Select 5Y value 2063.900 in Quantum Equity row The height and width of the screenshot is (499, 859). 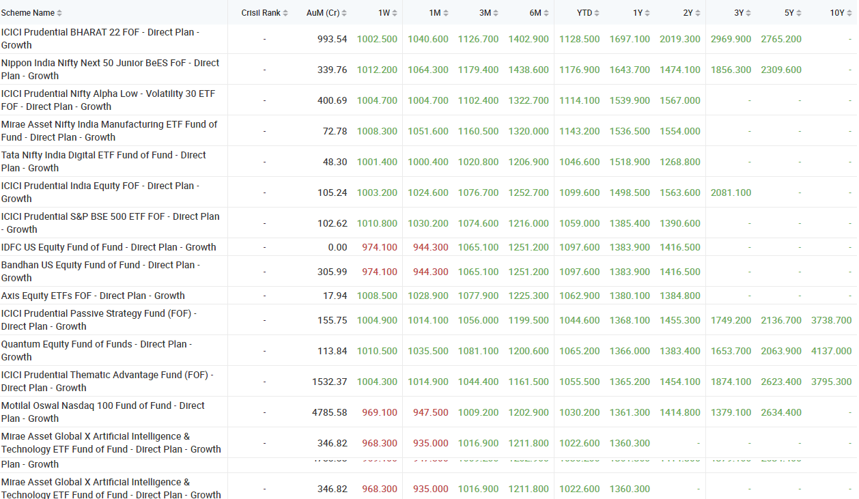(x=781, y=351)
